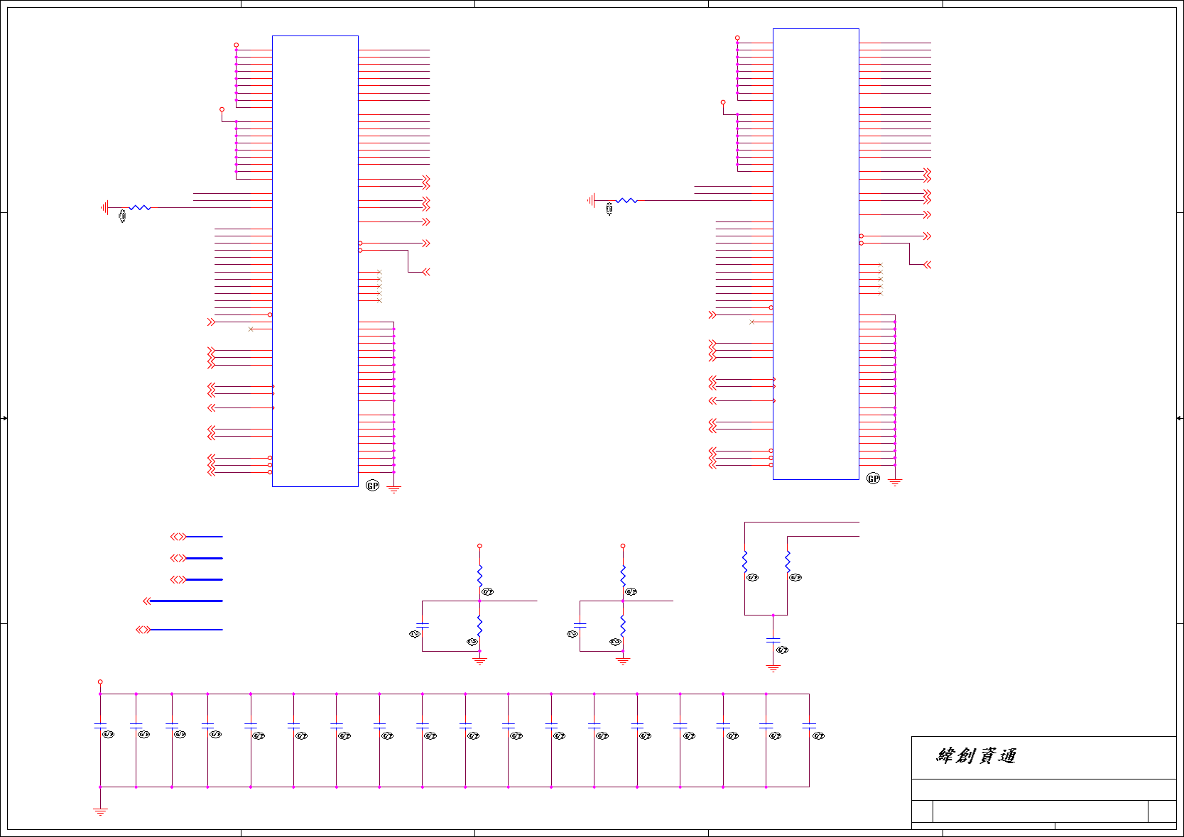Select the right large IC symbol body
This screenshot has width=1184, height=837.
[816, 254]
